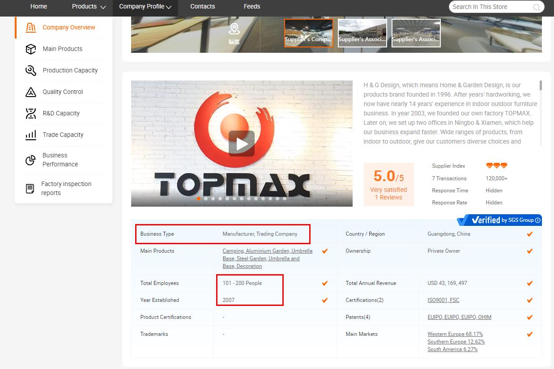Click the SGS Verified info icon
Image resolution: width=554 pixels, height=369 pixels.
[x=538, y=220]
